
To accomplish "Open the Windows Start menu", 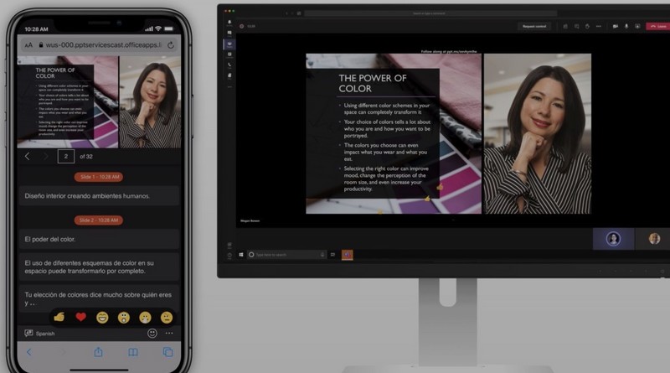I will [241, 255].
